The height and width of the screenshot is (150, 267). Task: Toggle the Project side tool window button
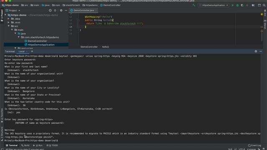[x=2, y=15]
